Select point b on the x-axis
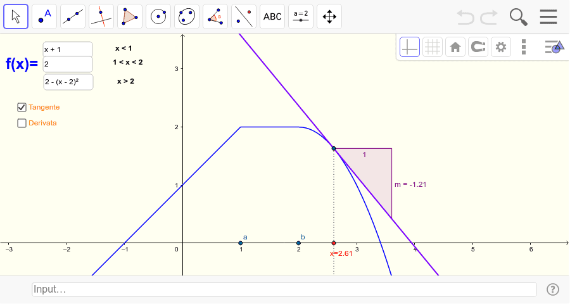The image size is (570, 304). click(x=298, y=243)
